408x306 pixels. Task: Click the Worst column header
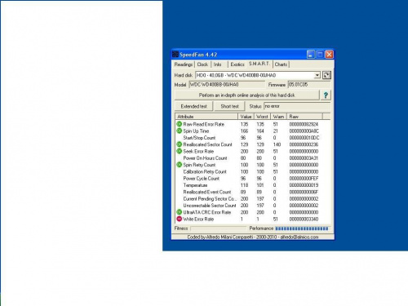click(262, 117)
